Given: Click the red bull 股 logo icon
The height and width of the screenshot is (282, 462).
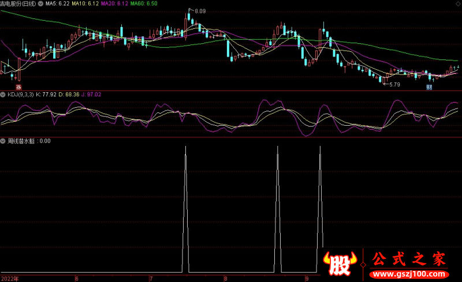Looking at the screenshot, I should tap(340, 265).
